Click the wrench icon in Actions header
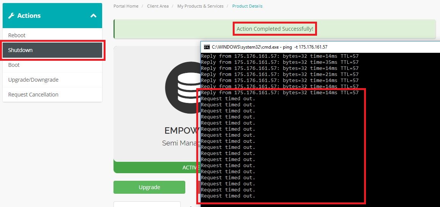This screenshot has width=440, height=207. tap(11, 16)
